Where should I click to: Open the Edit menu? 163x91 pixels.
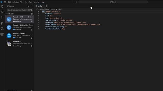(x=9, y=2)
